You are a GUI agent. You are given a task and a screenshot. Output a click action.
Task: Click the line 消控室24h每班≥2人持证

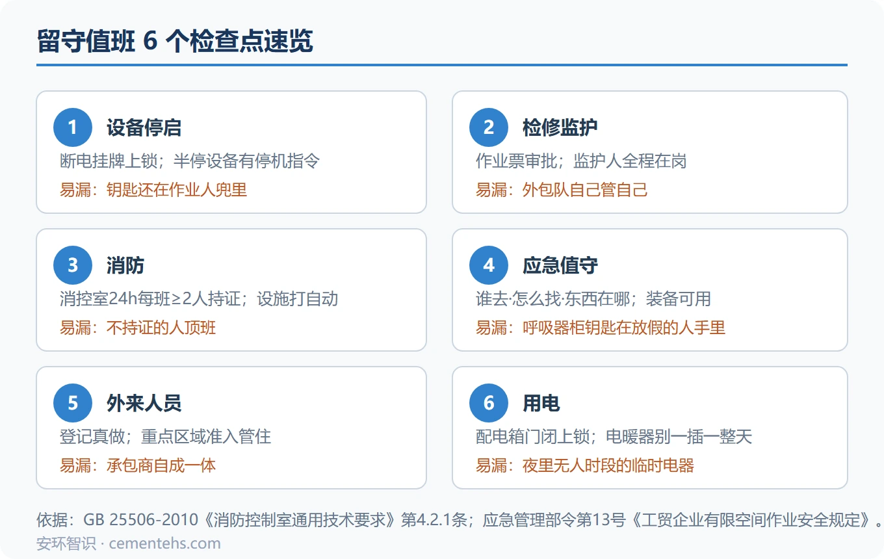coord(151,298)
